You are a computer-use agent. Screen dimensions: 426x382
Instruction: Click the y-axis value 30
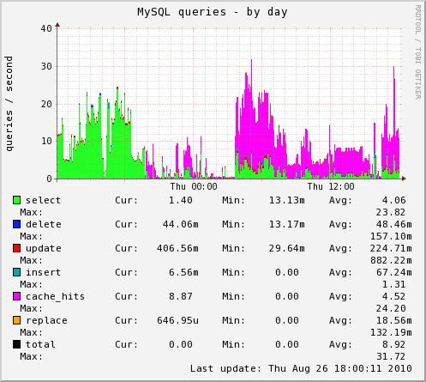point(46,66)
